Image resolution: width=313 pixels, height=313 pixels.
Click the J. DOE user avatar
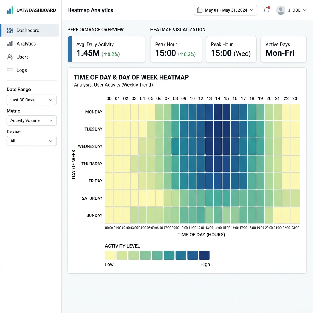(281, 10)
